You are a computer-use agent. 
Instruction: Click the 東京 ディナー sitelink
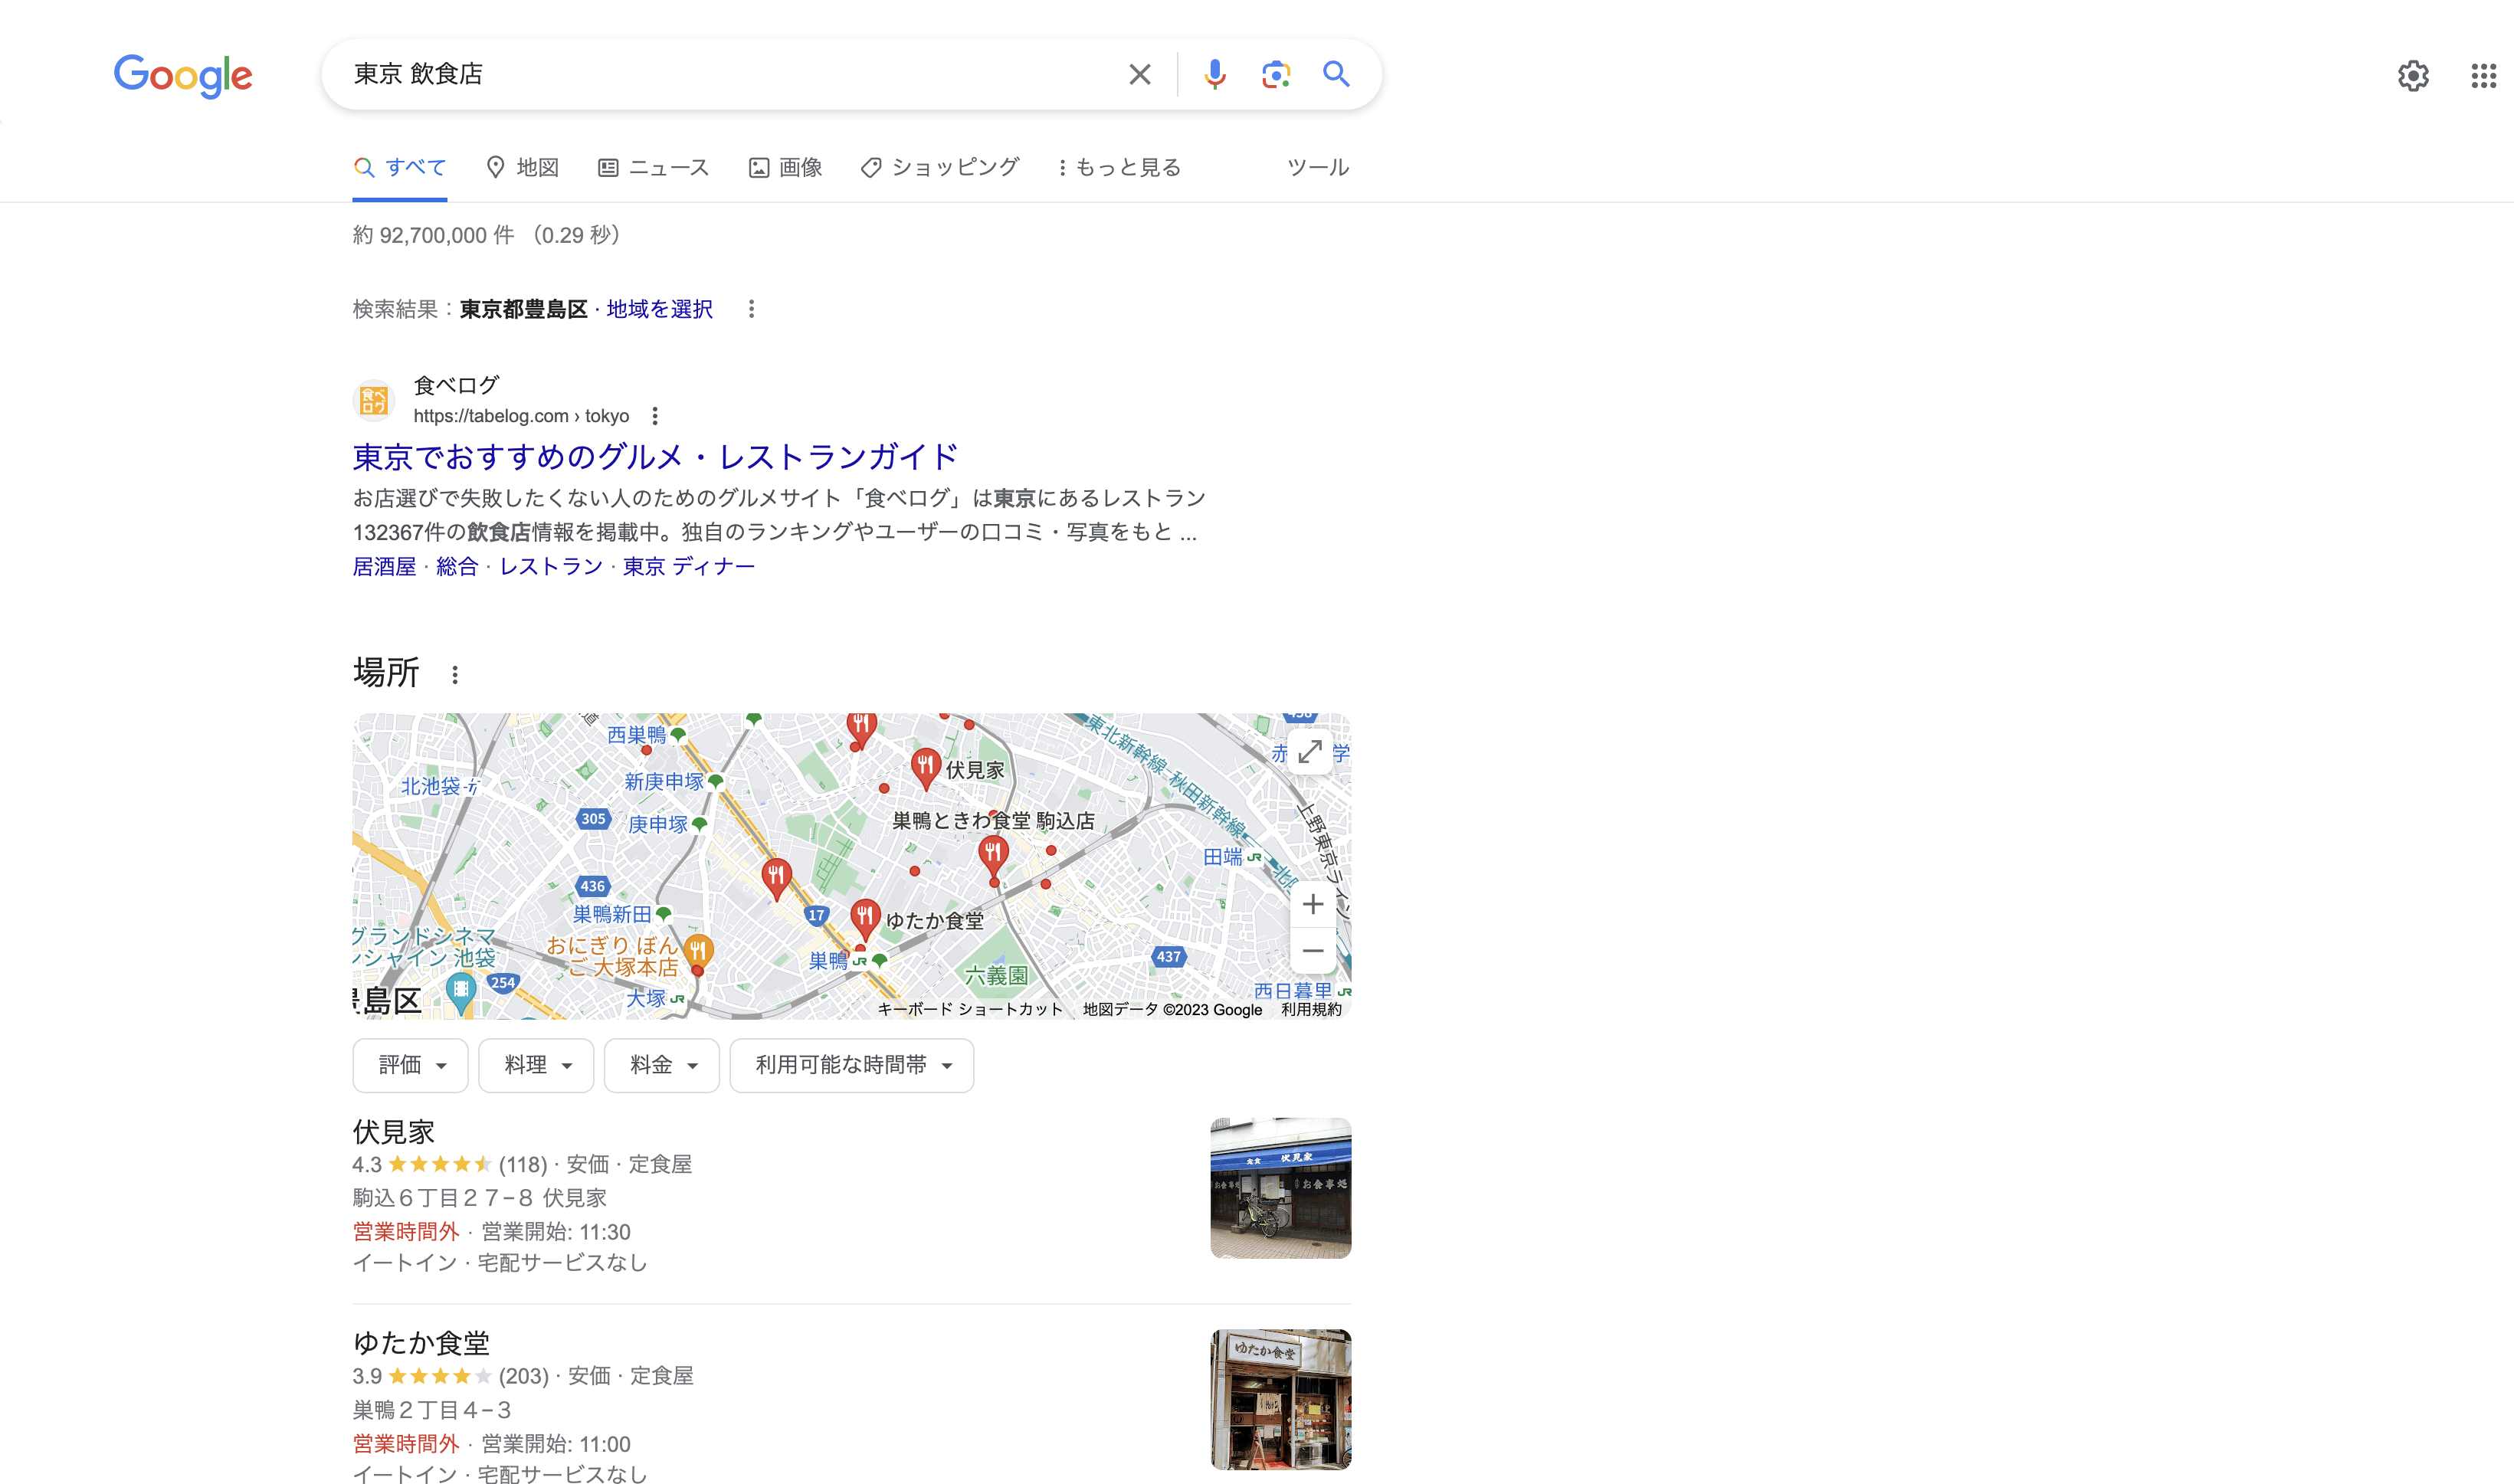[689, 567]
